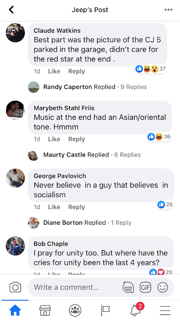The width and height of the screenshot is (180, 321).
Task: Reply to George Pavlovich's comment
Action: [76, 207]
